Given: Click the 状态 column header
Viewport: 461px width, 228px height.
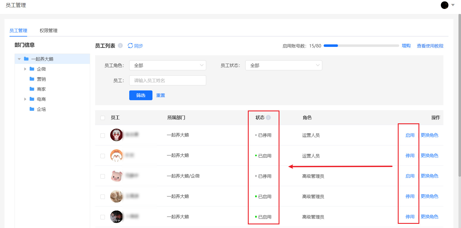Looking at the screenshot, I should click(260, 117).
